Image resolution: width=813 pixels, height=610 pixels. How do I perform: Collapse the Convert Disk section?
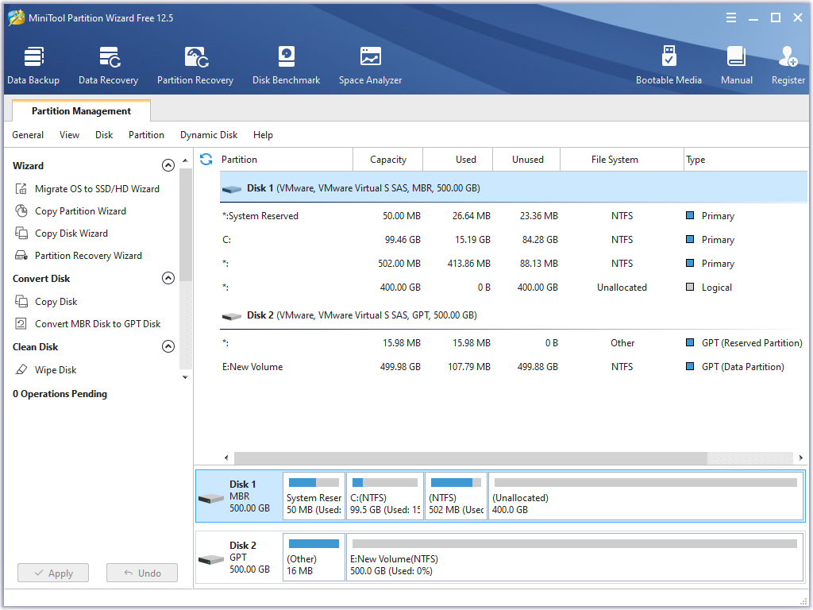click(168, 279)
